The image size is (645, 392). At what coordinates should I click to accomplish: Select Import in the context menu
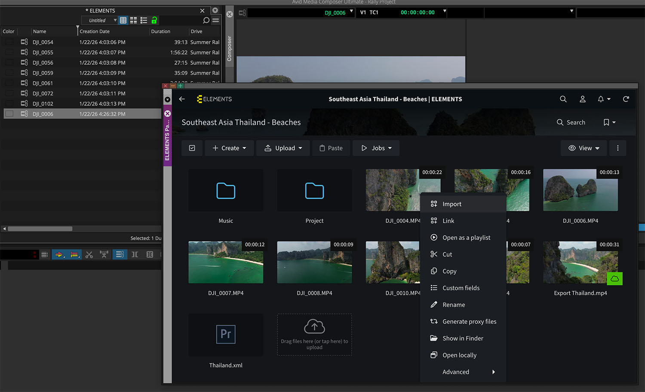click(451, 204)
